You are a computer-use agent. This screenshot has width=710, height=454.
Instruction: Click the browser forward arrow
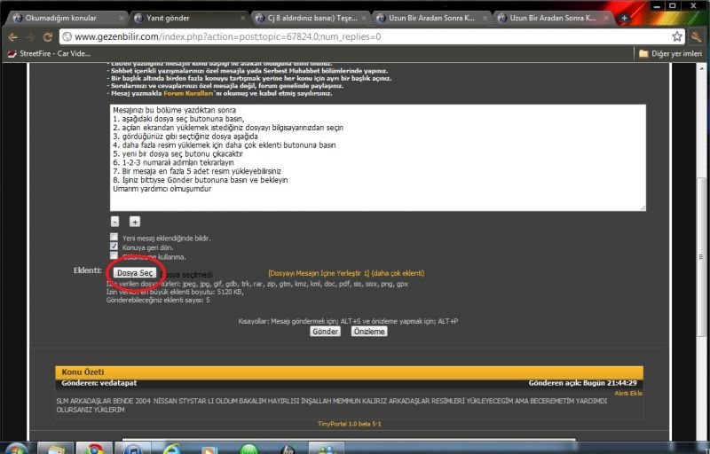(30, 36)
